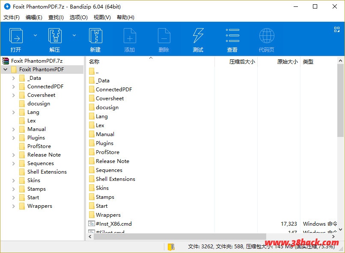Click the folder icon of Skins in file list
Viewport: 345px width, 253px height.
point(92,188)
